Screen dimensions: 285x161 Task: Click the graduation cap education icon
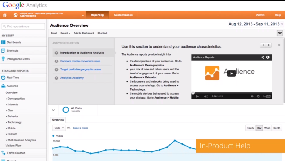pos(279,33)
